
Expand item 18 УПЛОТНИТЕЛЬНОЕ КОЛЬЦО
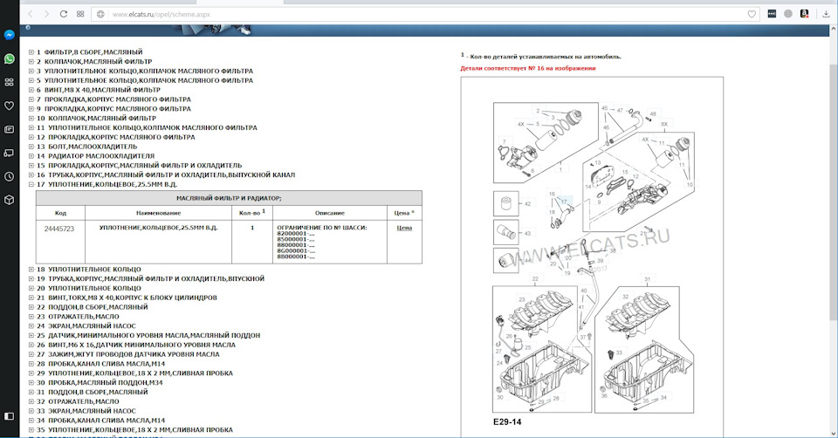[31, 270]
